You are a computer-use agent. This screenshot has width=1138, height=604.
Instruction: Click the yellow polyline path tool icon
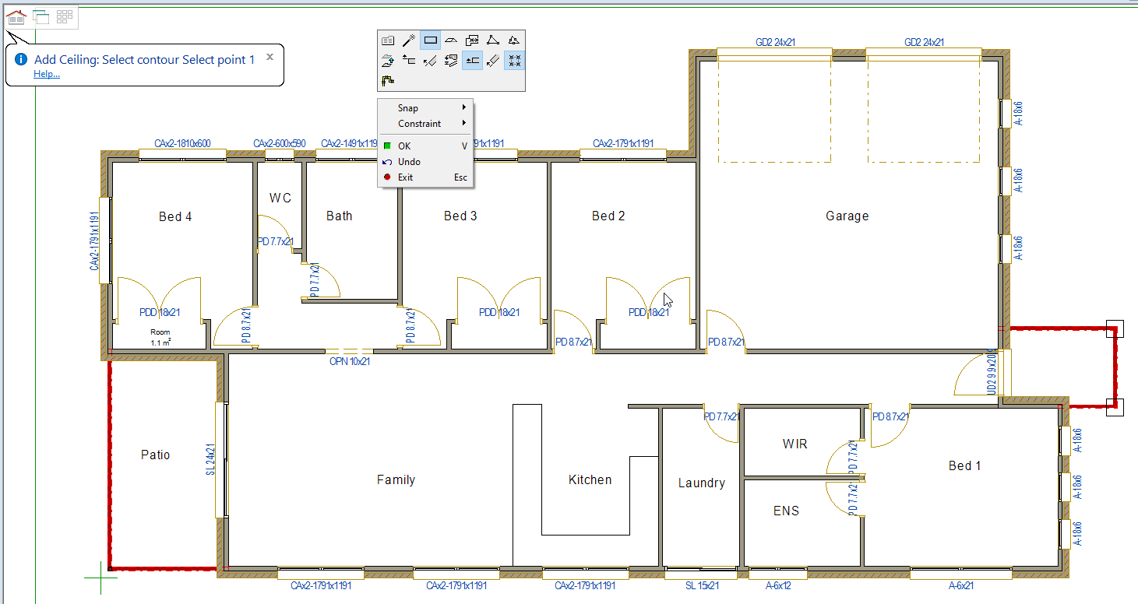coord(388,80)
